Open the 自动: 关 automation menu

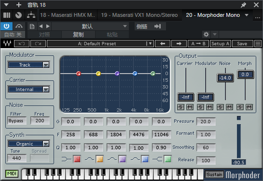pos(13,35)
